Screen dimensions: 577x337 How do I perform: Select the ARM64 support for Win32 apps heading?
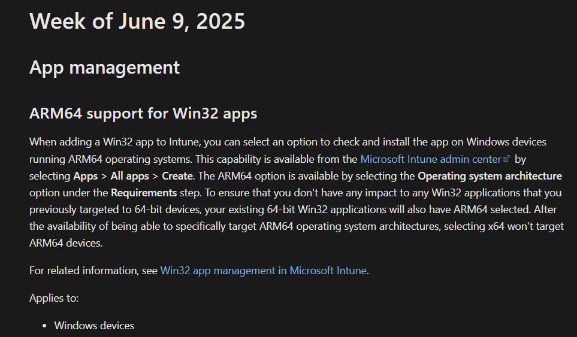click(143, 113)
